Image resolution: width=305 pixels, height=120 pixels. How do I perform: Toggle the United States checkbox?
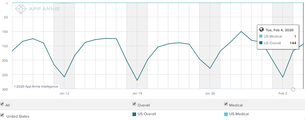2,115
